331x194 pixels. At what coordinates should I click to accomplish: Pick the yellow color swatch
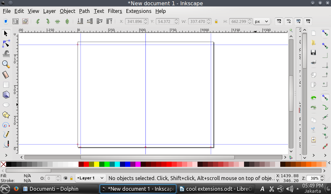point(97,164)
